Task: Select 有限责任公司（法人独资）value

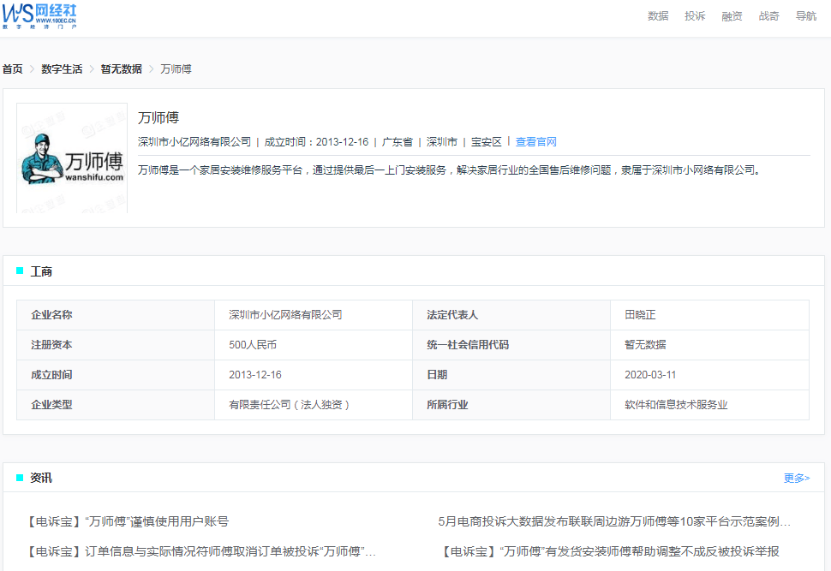Action: (314, 405)
